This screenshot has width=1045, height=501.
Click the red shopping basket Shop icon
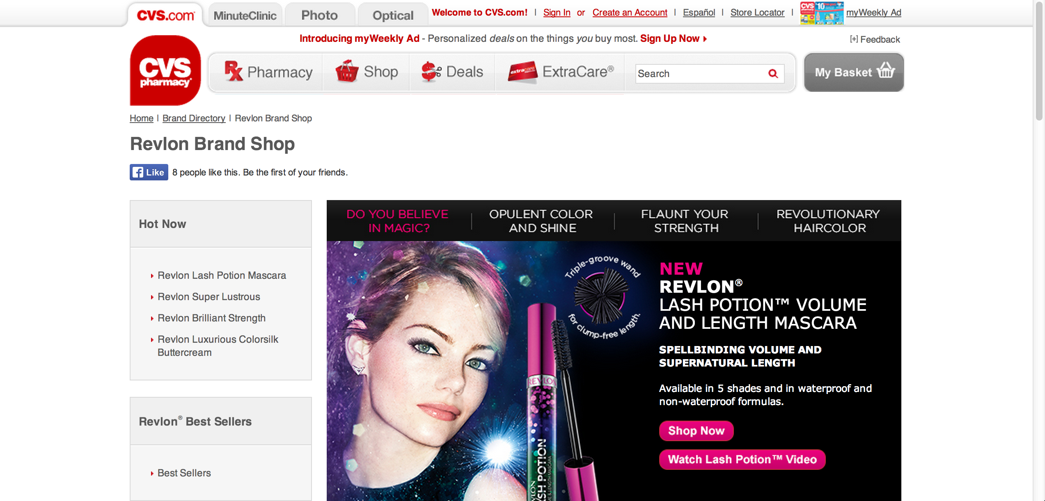(x=347, y=71)
